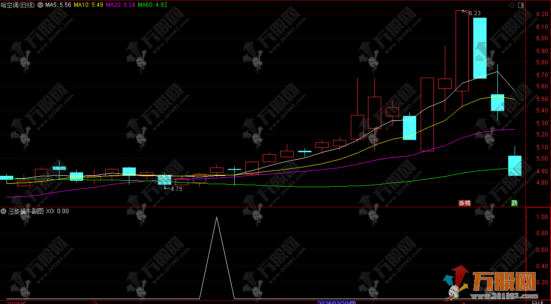Click the green 跌 tag under the chart
Screen dimensions: 551x304
pos(515,203)
